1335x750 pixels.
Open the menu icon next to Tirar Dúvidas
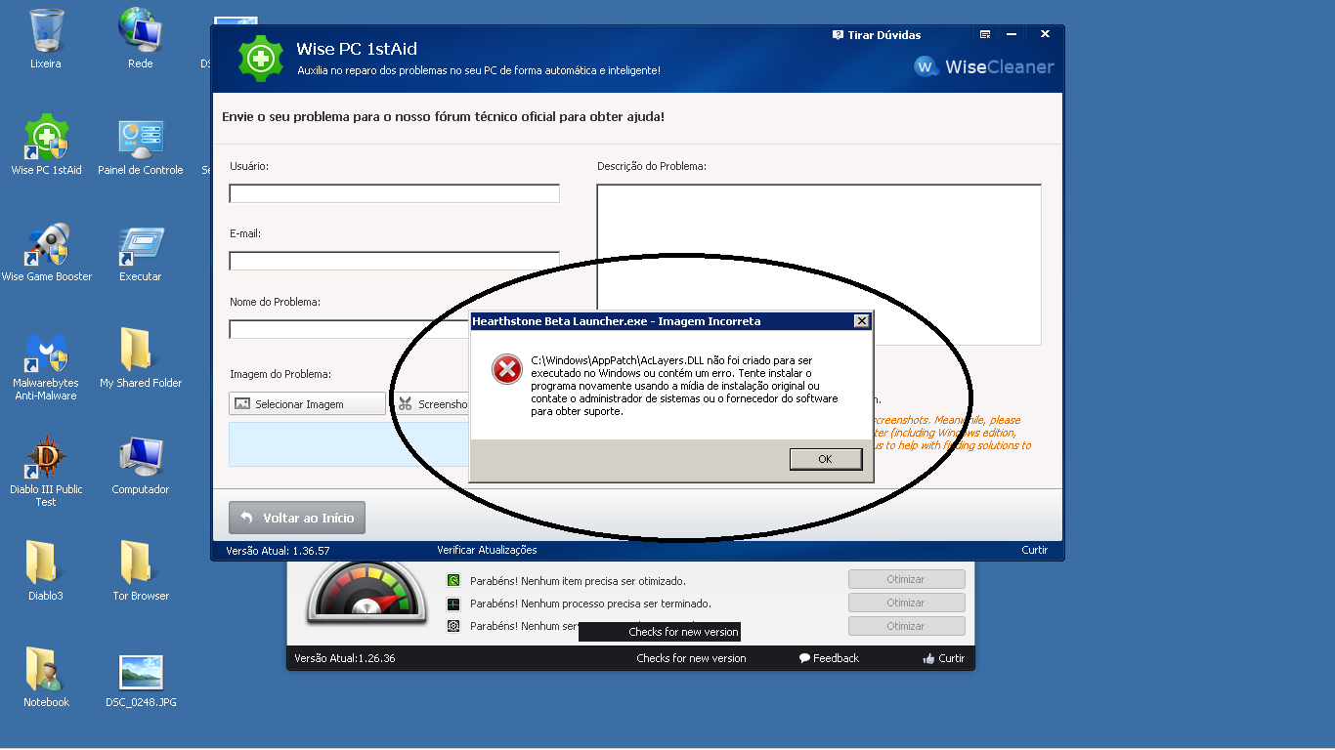click(x=985, y=34)
